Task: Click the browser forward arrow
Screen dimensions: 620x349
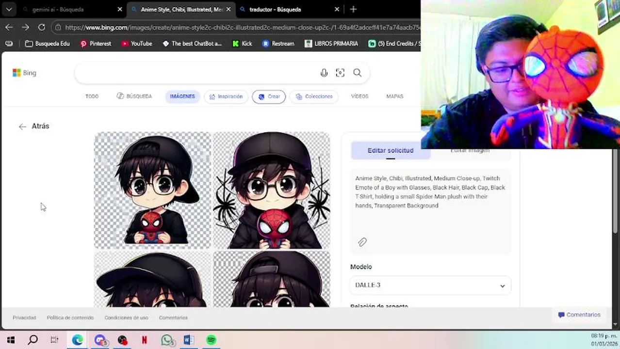Action: pyautogui.click(x=25, y=27)
